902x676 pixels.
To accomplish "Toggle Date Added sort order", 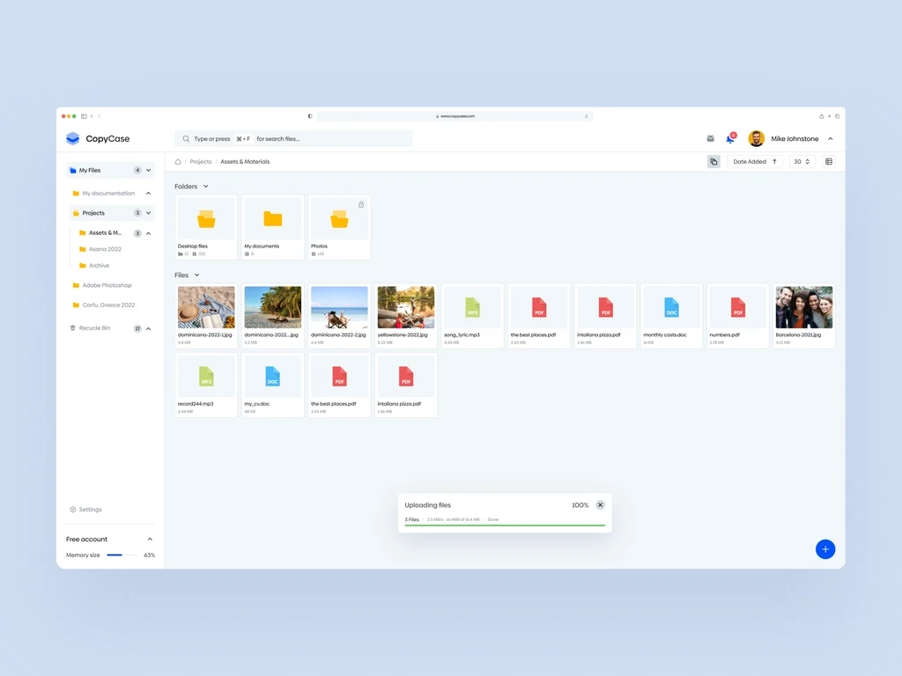I will (774, 162).
